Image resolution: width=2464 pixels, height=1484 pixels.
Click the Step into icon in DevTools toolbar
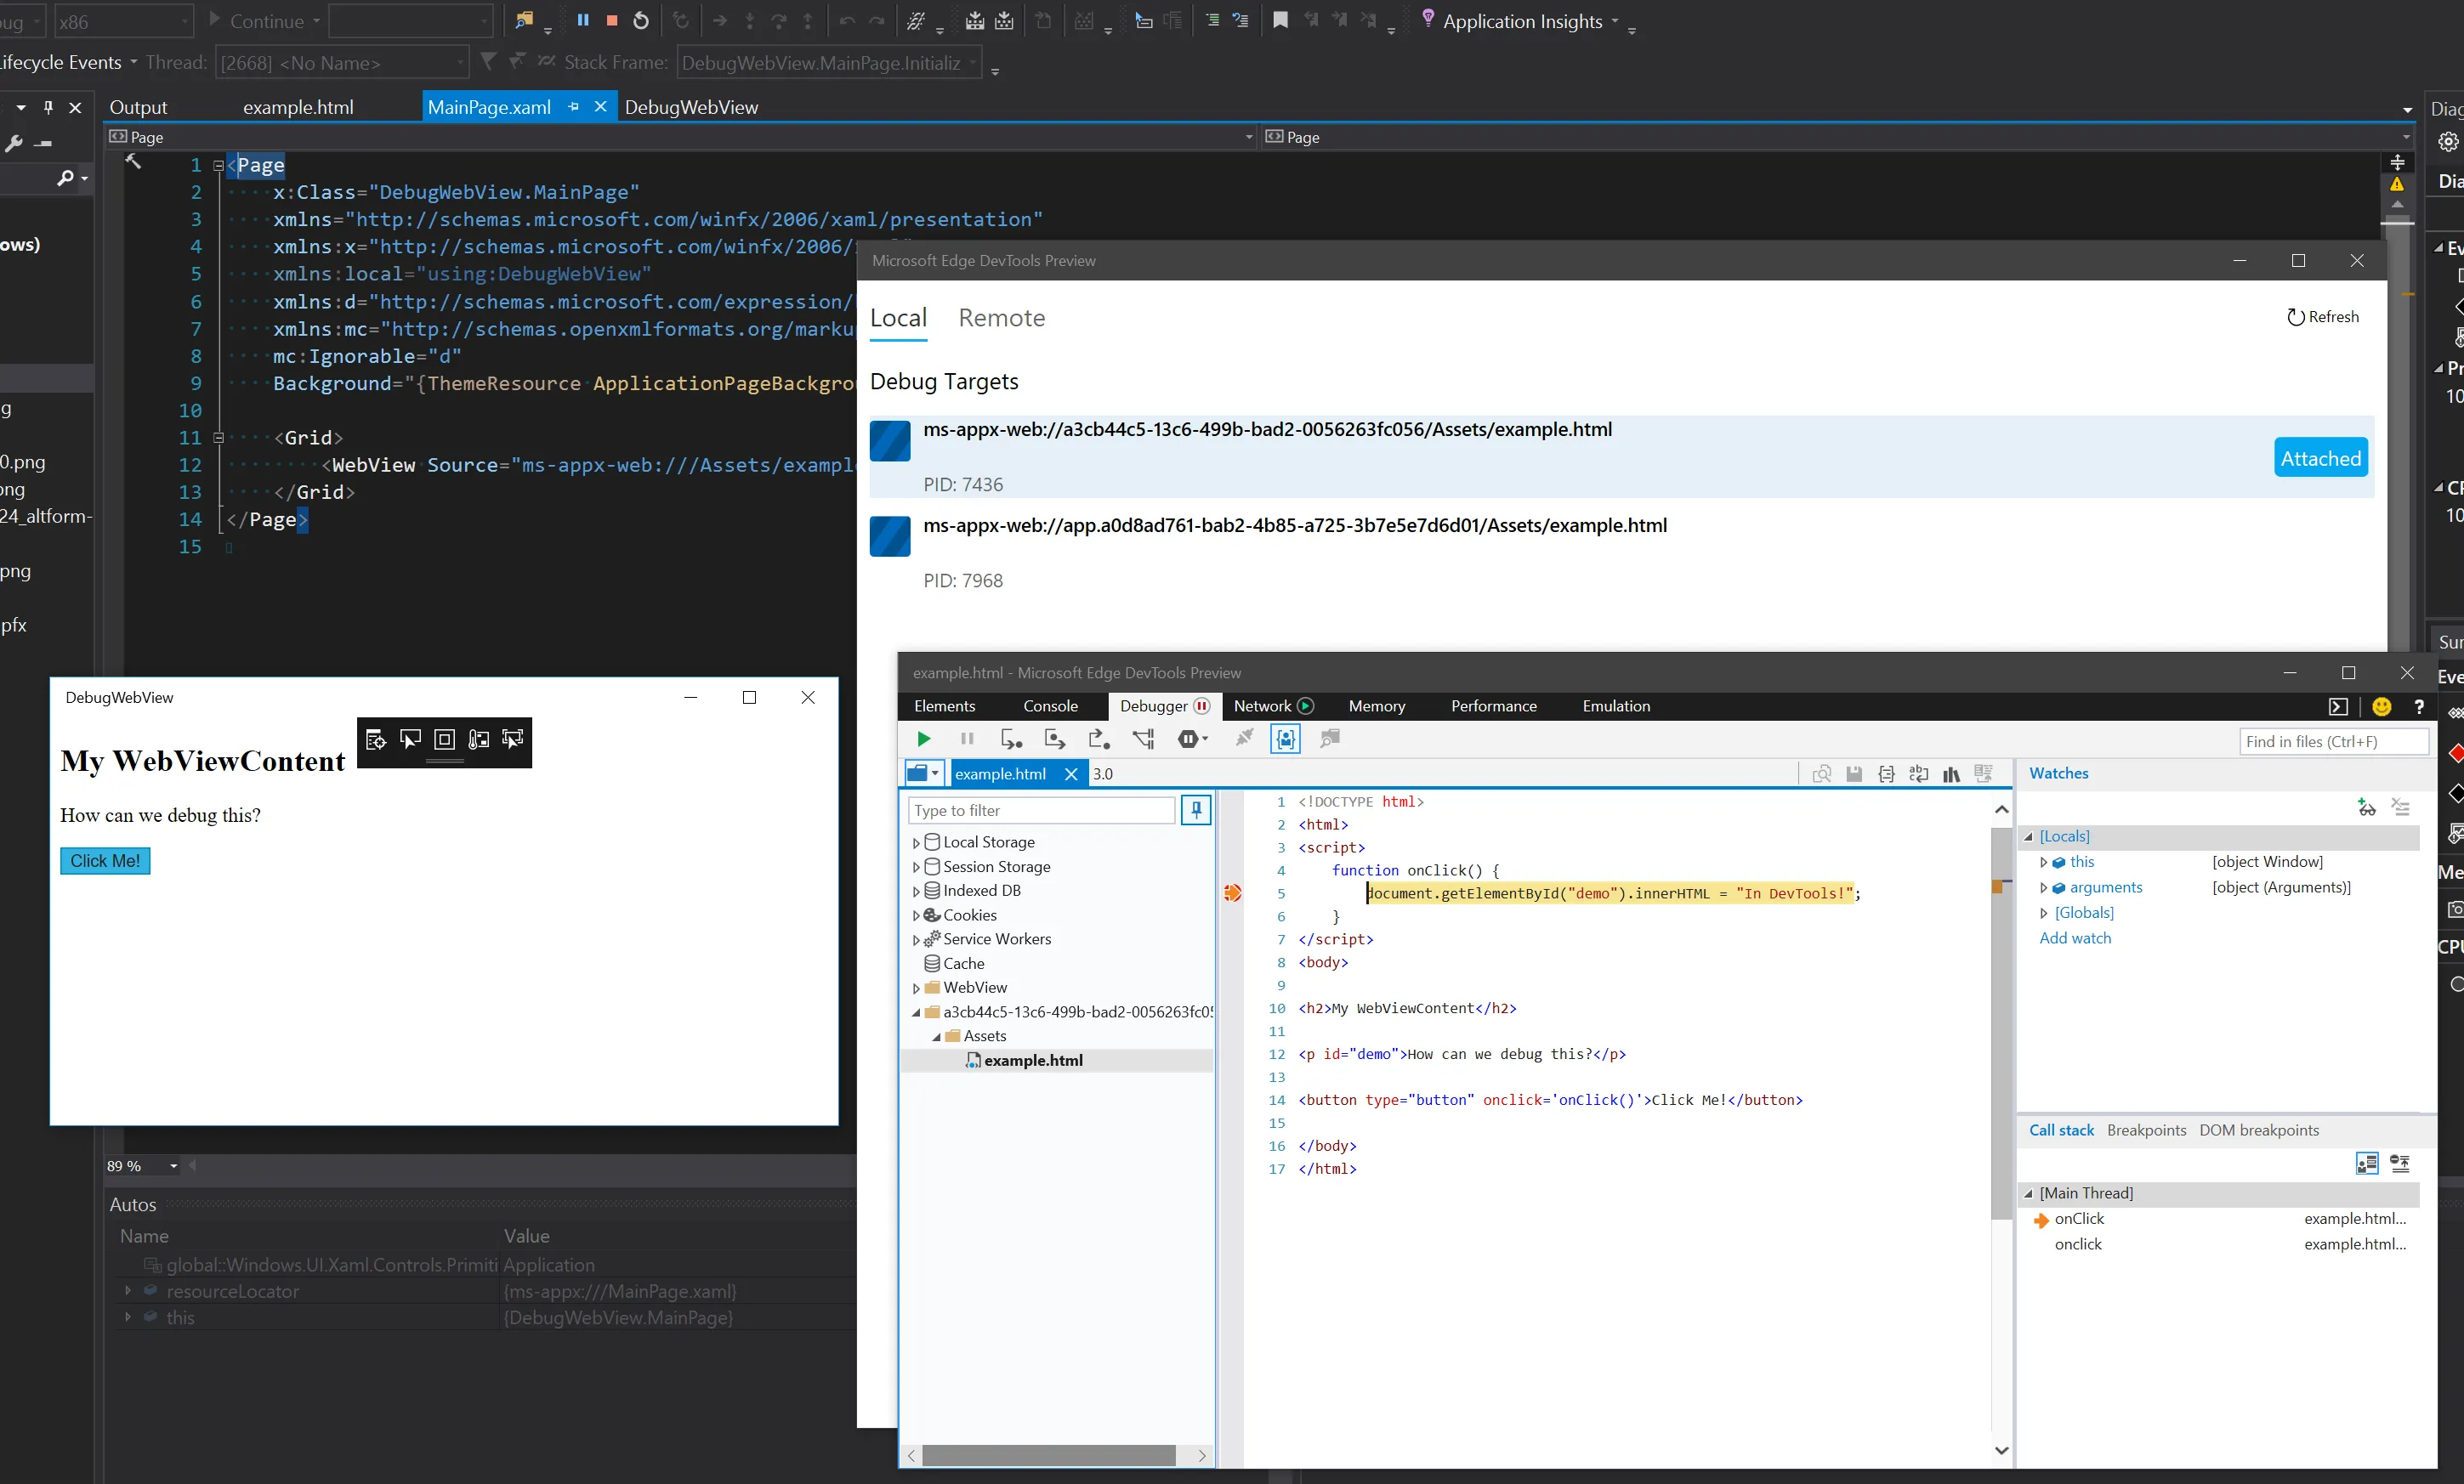(1011, 739)
